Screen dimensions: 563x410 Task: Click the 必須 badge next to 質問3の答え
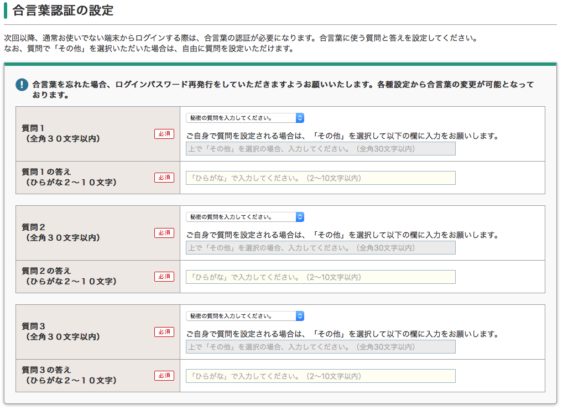tap(164, 375)
